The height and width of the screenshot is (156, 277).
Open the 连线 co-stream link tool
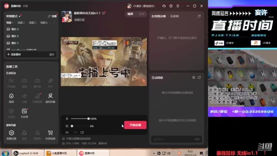pos(24,83)
